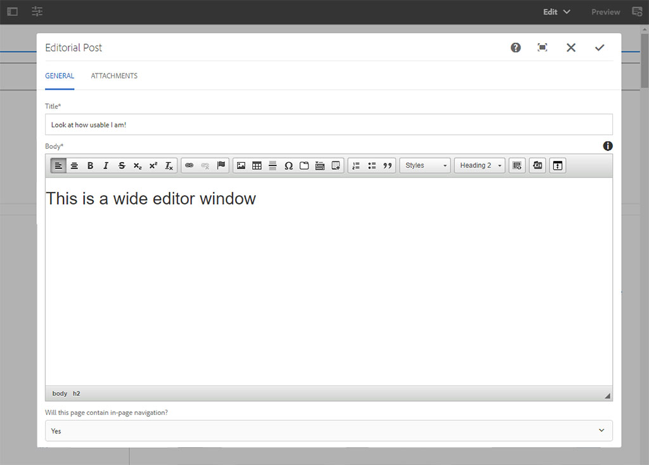Insert a table using the toolbar
649x465 pixels.
[x=257, y=165]
